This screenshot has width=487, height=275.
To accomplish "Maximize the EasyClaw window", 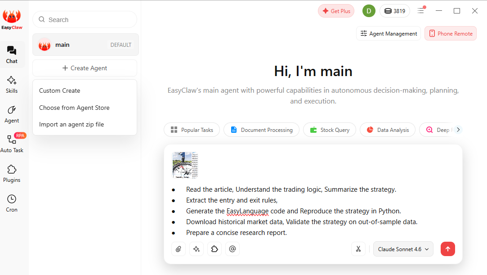I will pos(457,11).
